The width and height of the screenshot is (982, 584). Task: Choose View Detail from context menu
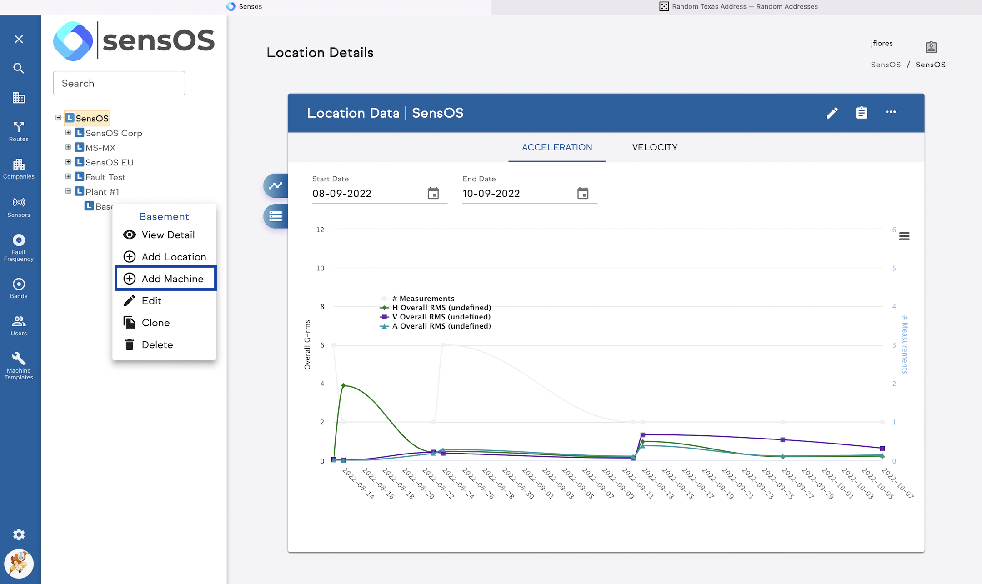tap(165, 235)
